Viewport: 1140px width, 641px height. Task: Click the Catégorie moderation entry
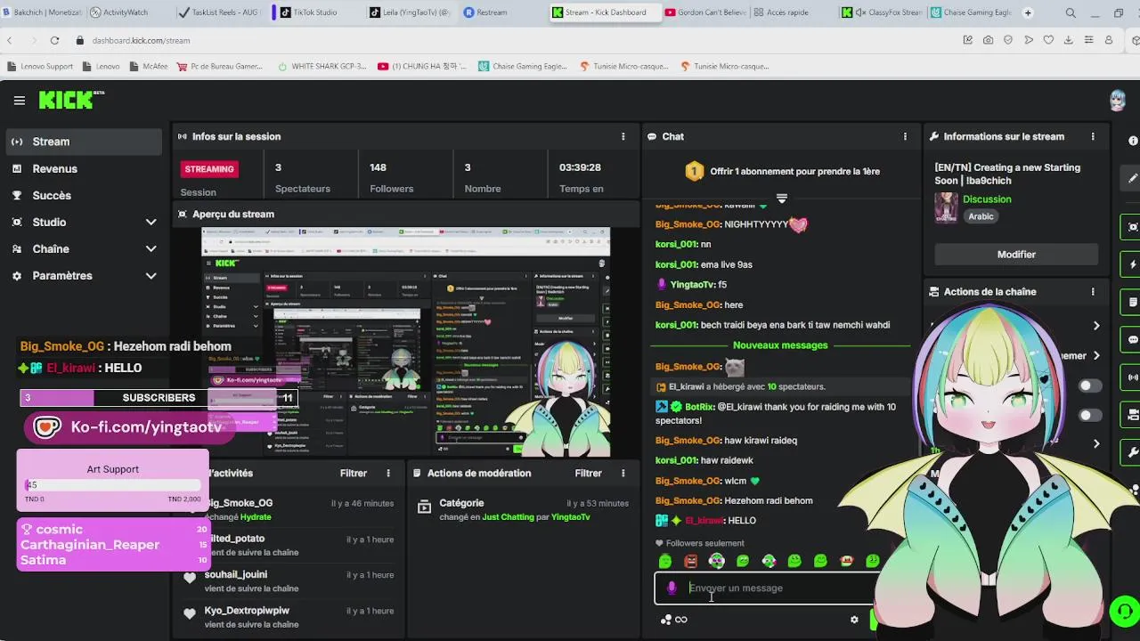point(522,509)
